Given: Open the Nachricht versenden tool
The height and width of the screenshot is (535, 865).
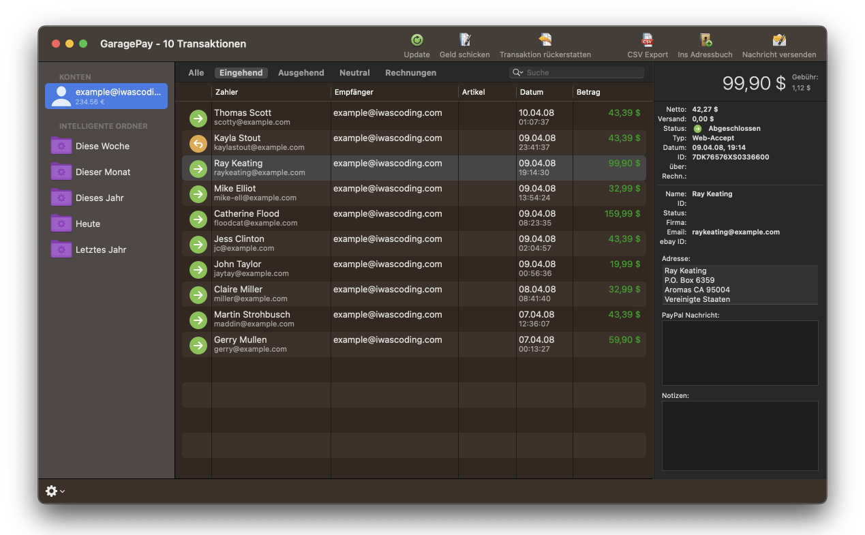Looking at the screenshot, I should (x=779, y=40).
